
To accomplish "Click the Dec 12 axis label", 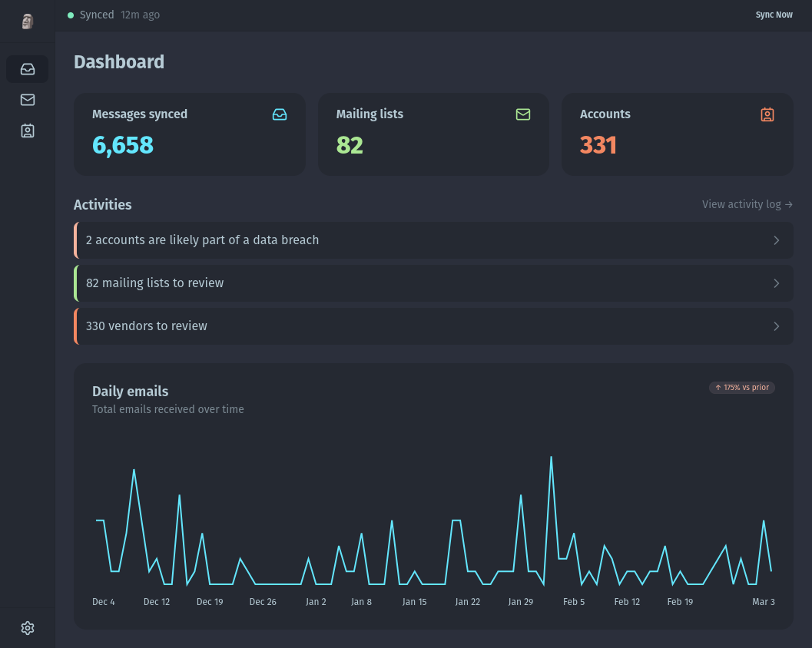I will [x=157, y=601].
